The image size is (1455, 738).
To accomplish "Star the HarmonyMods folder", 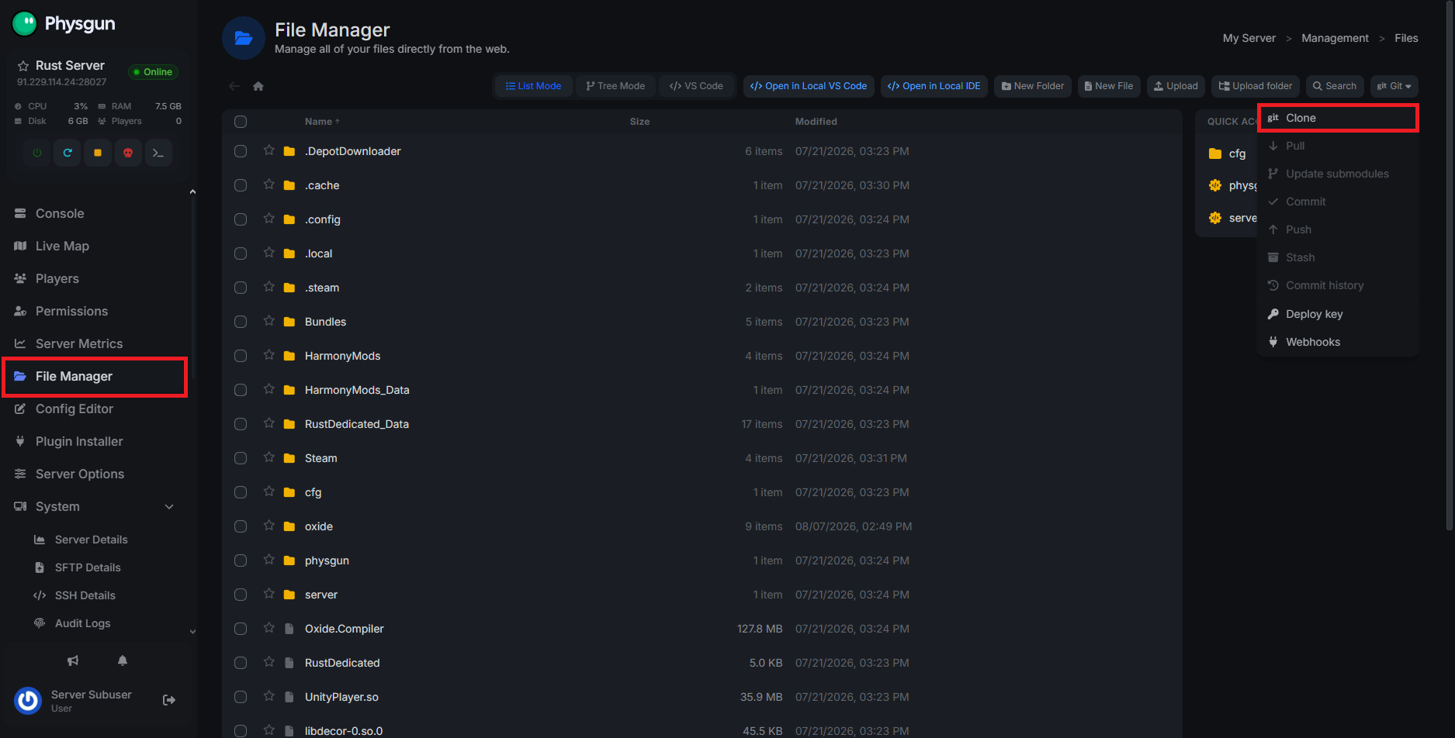I will coord(268,355).
